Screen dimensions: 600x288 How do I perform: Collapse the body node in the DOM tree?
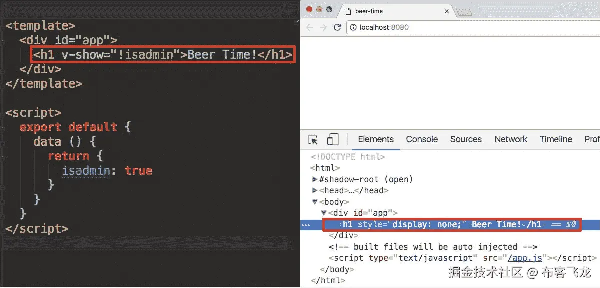coord(315,202)
